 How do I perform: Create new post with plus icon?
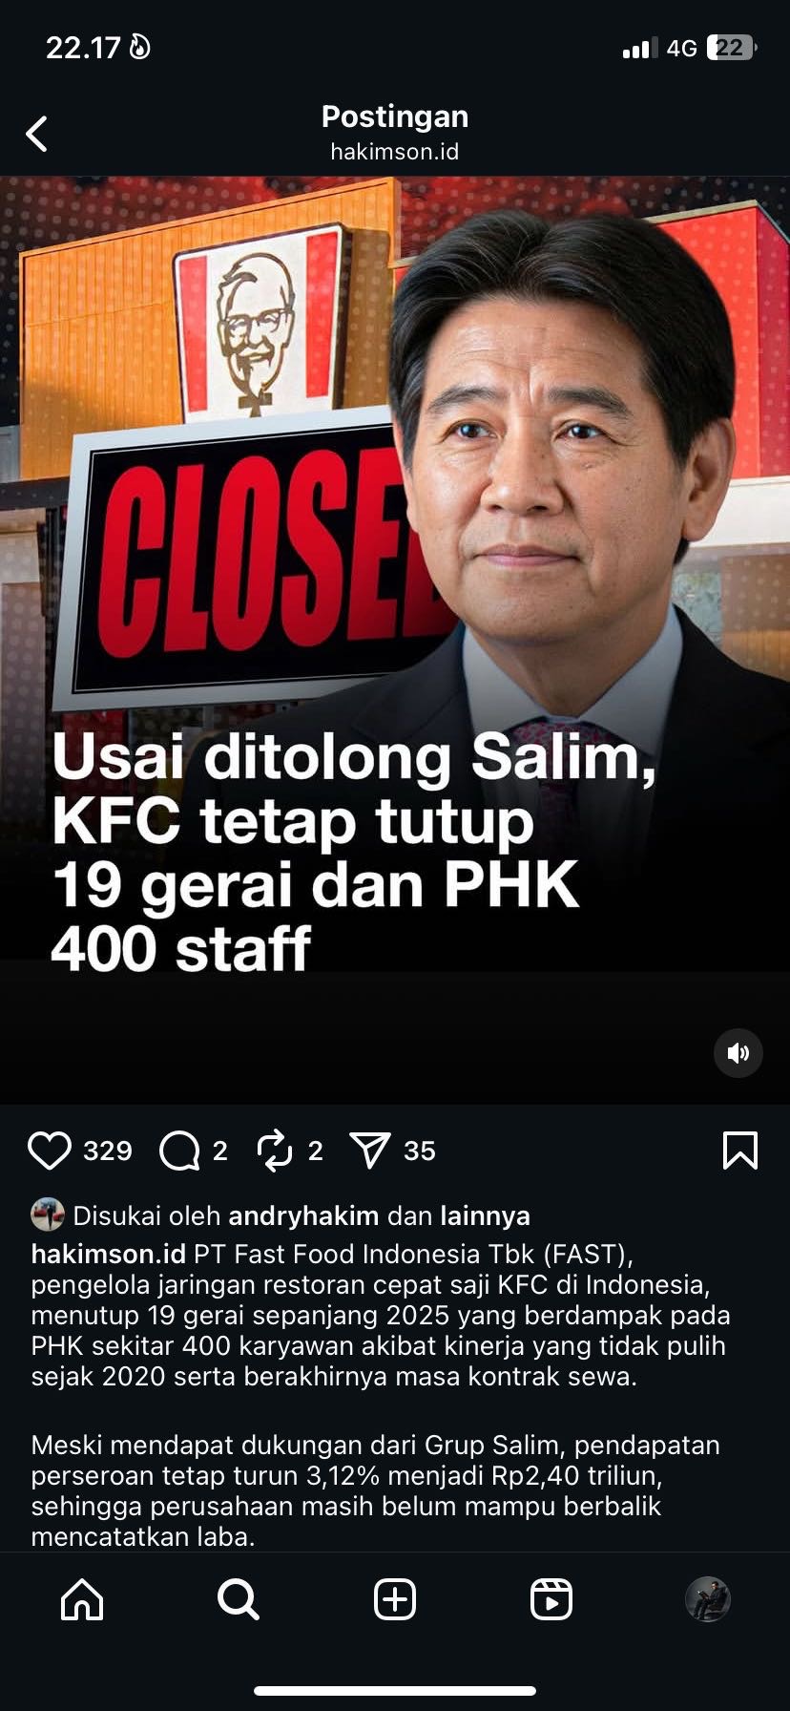coord(395,1598)
